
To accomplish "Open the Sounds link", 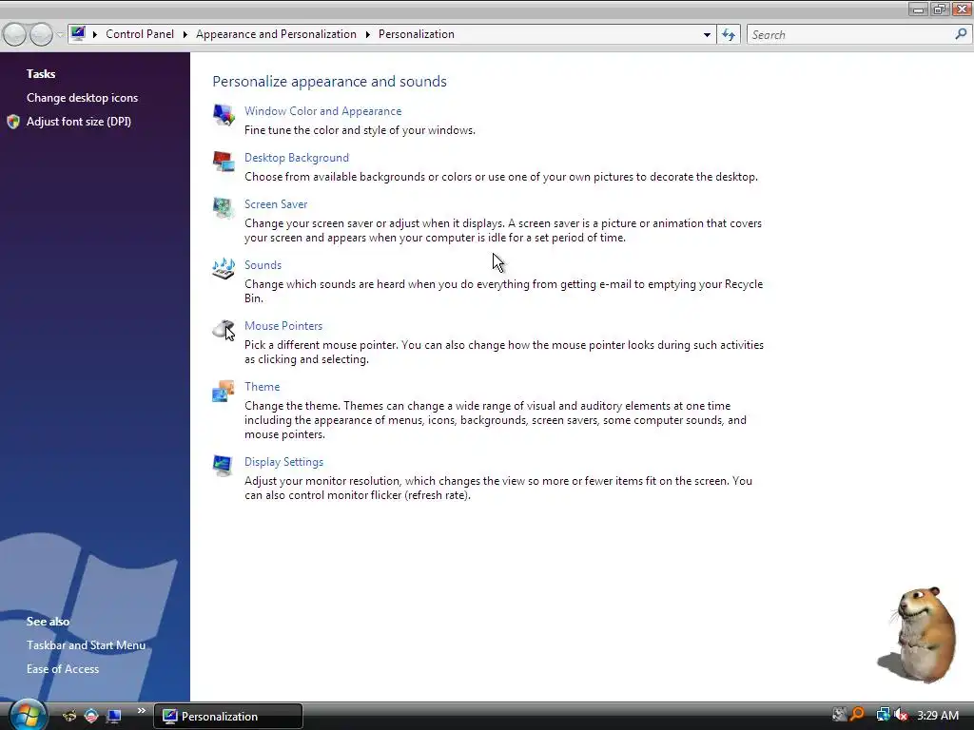I will (x=263, y=265).
